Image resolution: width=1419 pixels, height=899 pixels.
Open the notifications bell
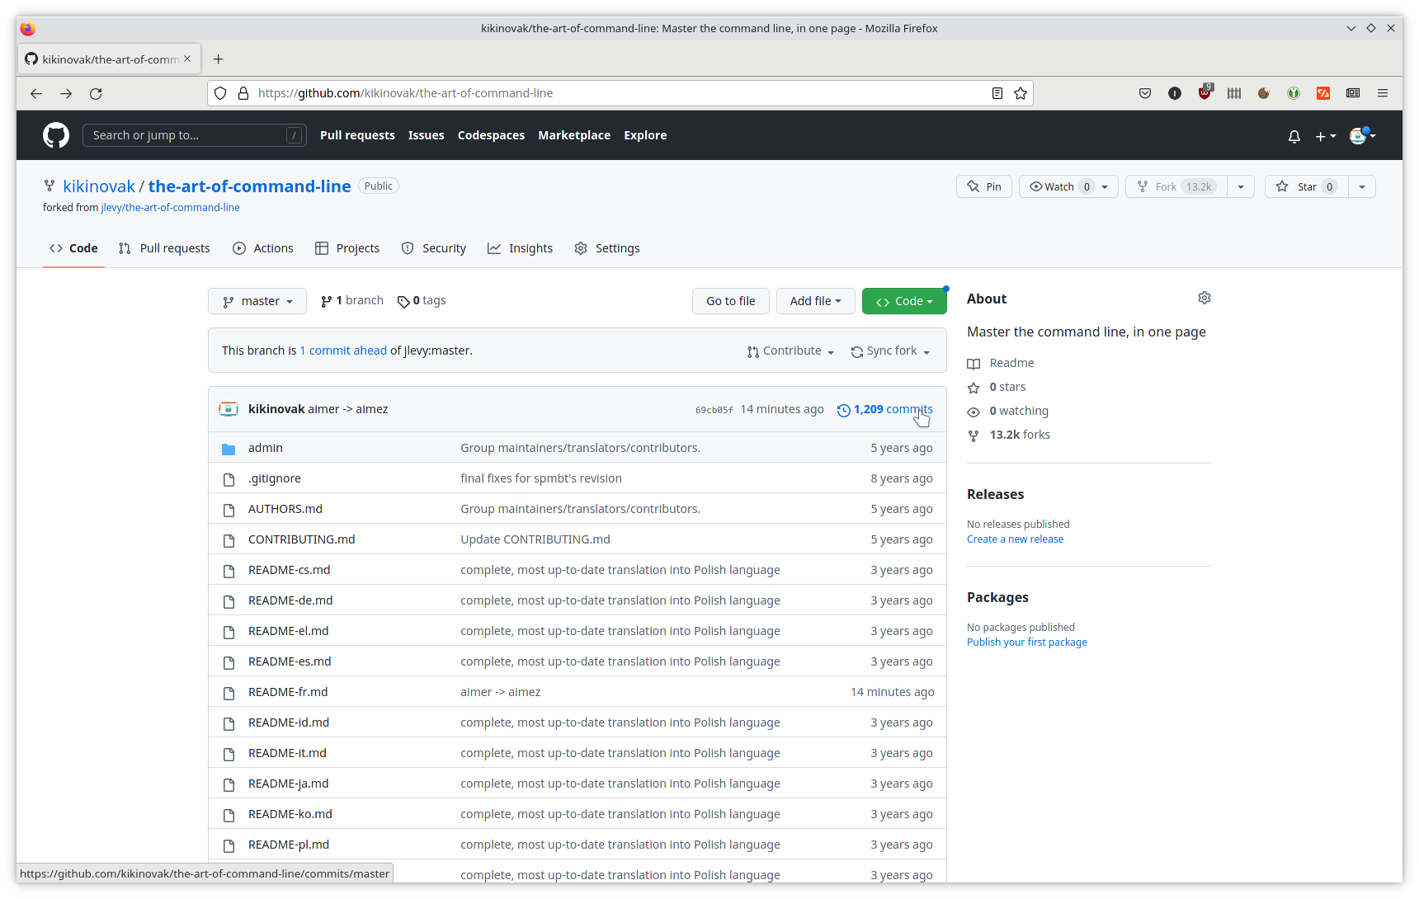click(1294, 136)
